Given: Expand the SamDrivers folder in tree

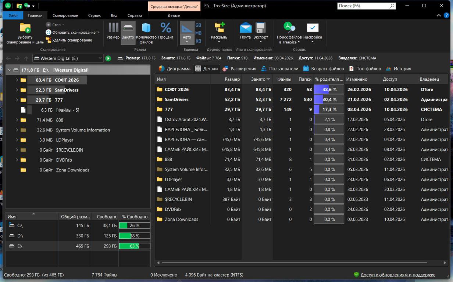Looking at the screenshot, I should tap(17, 90).
